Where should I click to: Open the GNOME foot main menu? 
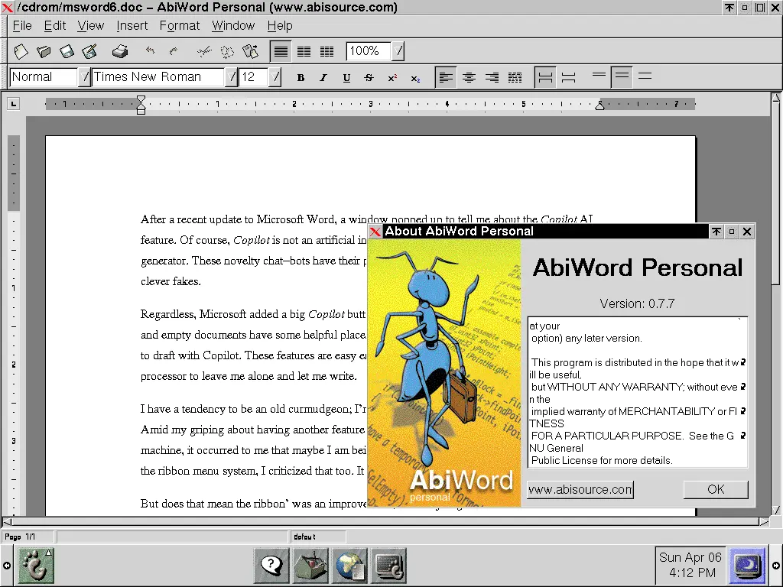click(x=34, y=566)
